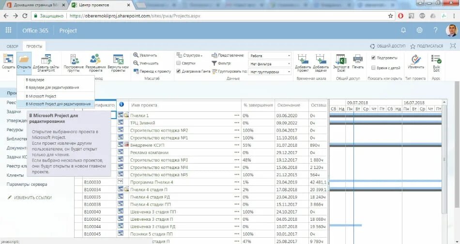460x244 pixels.
Task: Click Добавить проект timeline icon
Action: [303, 59]
